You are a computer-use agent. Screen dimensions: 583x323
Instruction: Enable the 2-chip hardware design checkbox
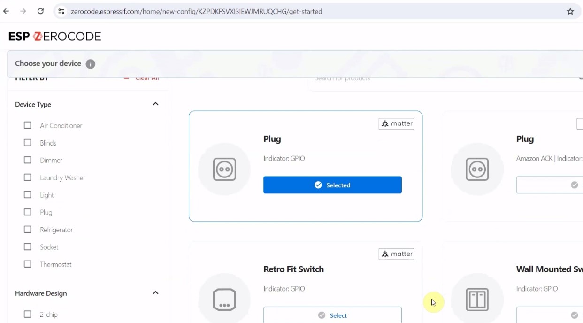(x=27, y=314)
